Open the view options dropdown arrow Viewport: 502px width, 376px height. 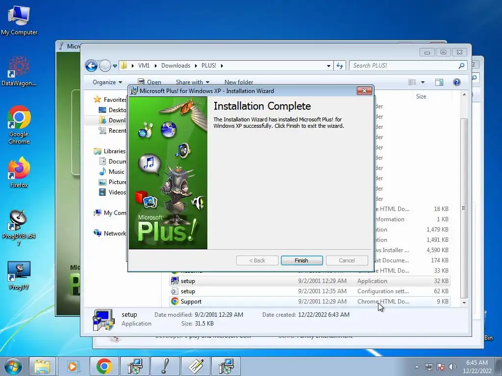point(423,82)
